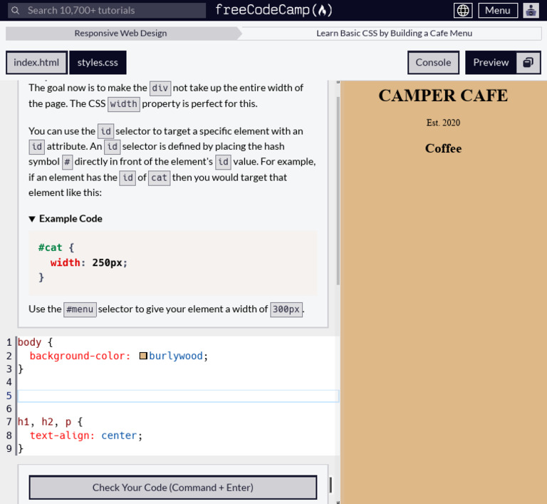Open preview in new window icon
Screen dimensions: 547x504
[x=528, y=63]
